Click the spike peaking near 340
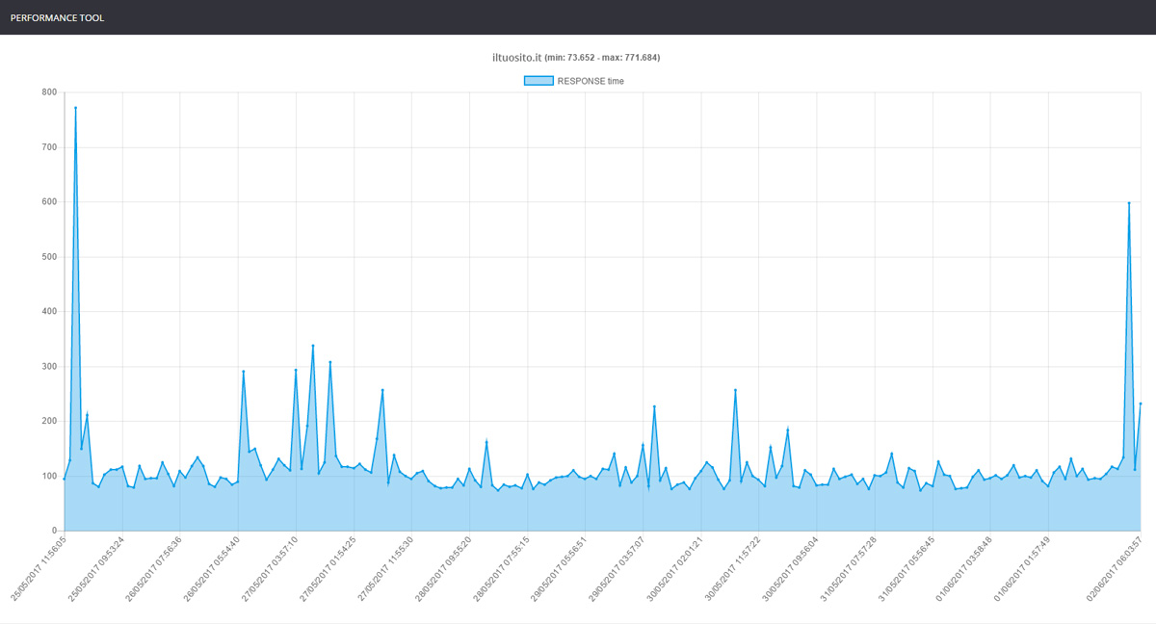 click(x=313, y=345)
